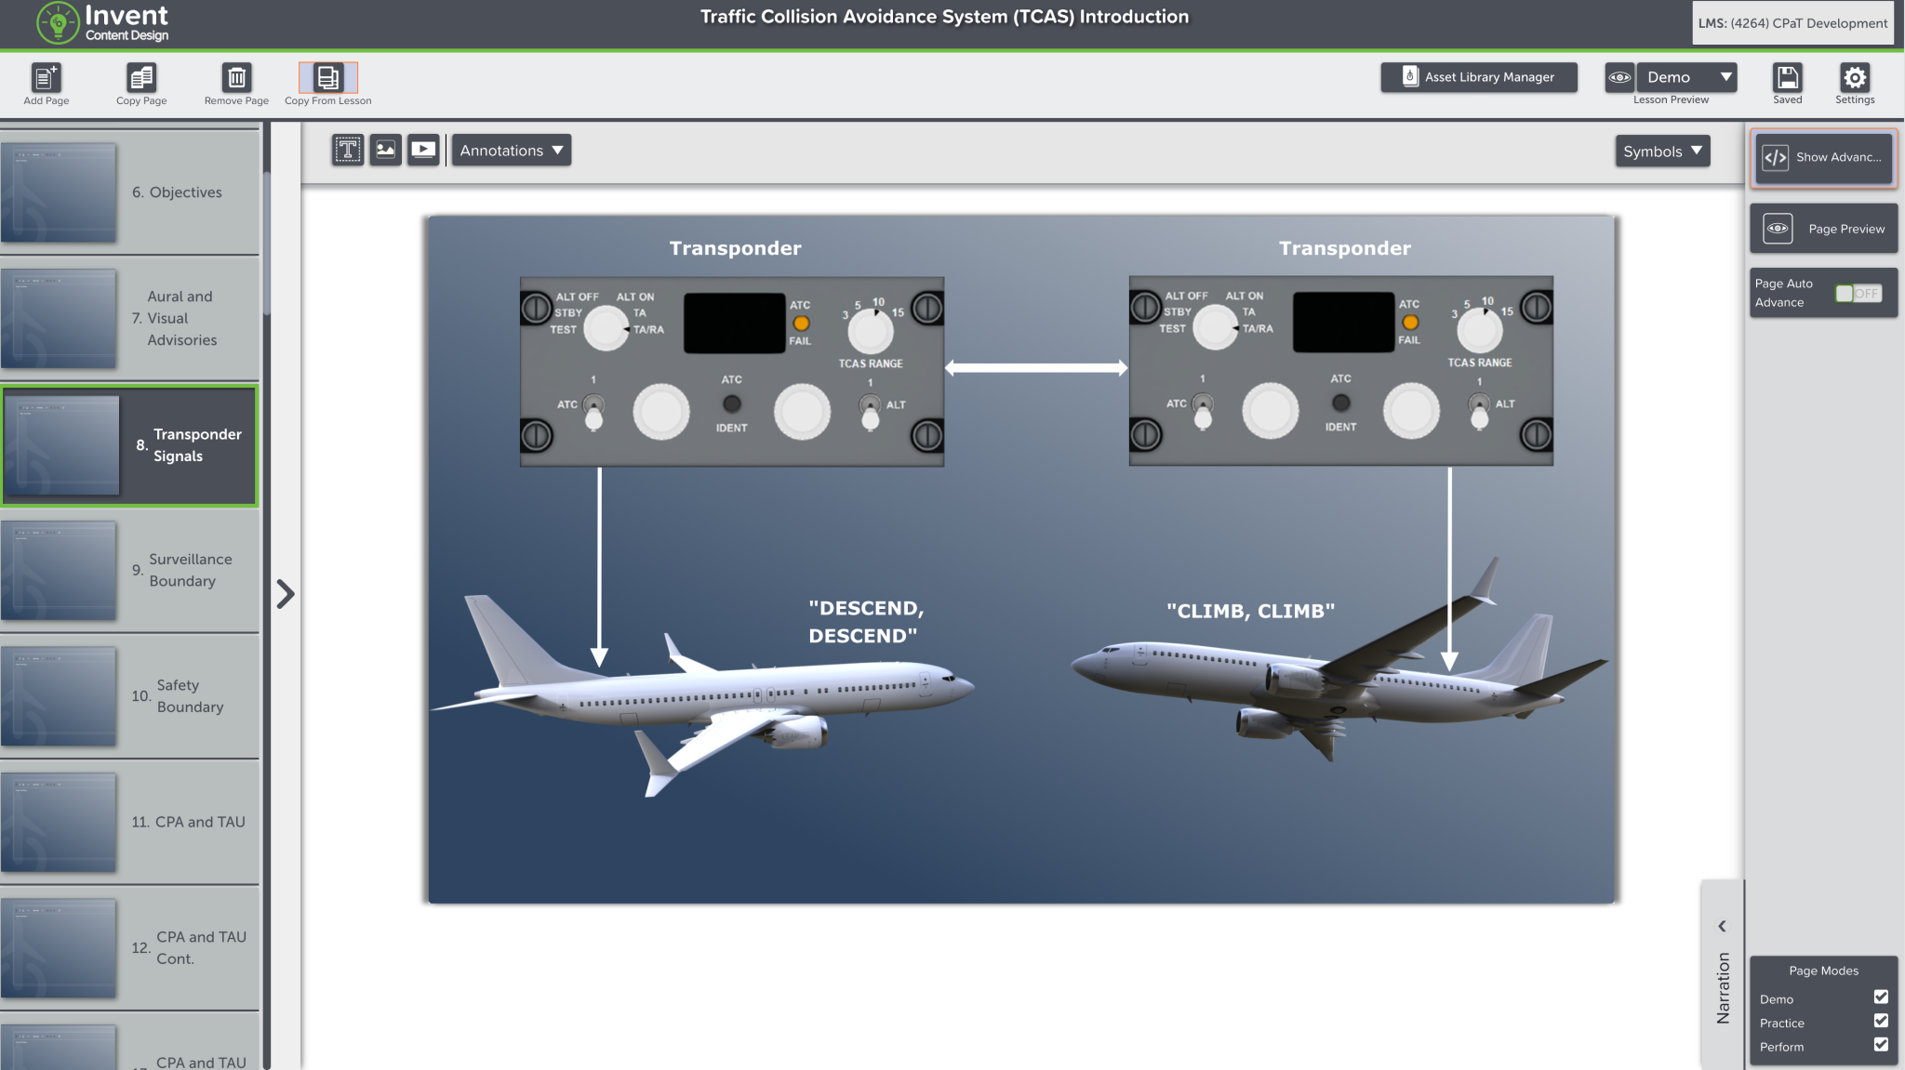Click the Add Page icon
Viewport: 1905px width, 1070px height.
pyautogui.click(x=46, y=78)
